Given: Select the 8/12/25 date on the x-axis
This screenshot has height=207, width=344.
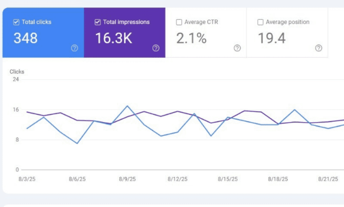Looking at the screenshot, I should (x=177, y=179).
